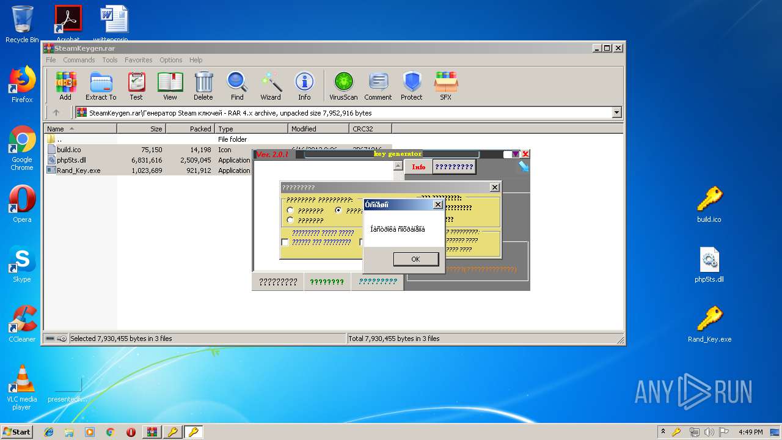Sort files by the Size column
Image resolution: width=782 pixels, height=440 pixels.
(x=141, y=128)
